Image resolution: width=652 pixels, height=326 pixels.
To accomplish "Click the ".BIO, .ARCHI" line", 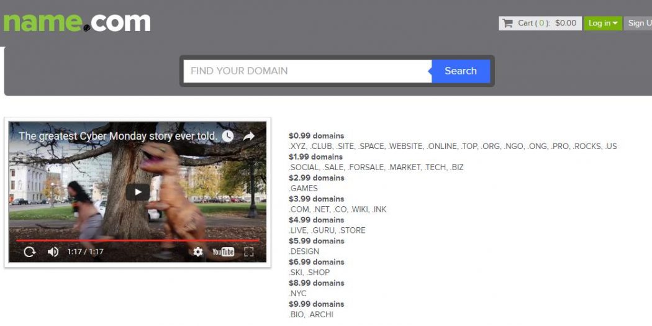I will pos(310,315).
